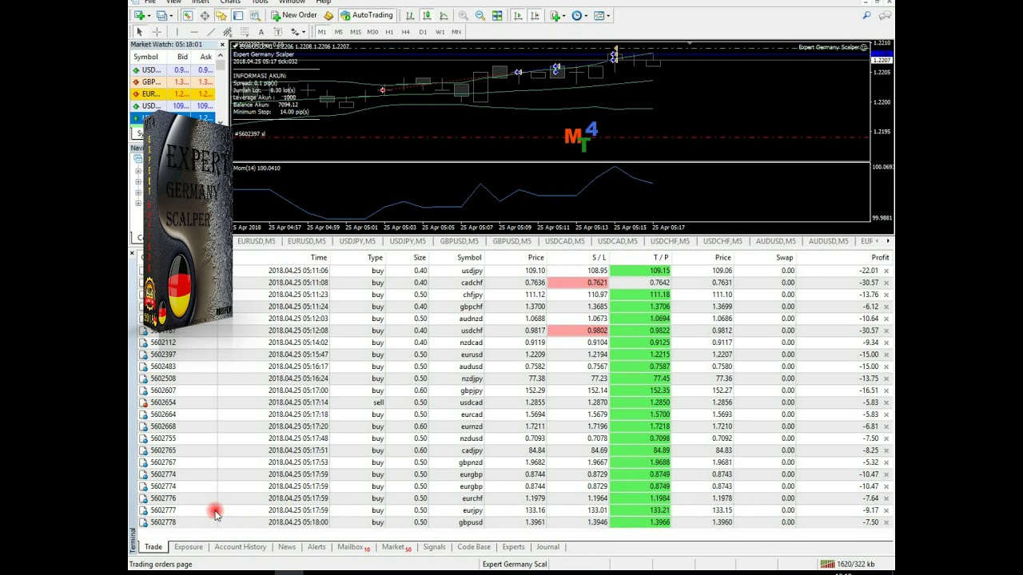Pick the trendline drawing tool
Viewport: 1023px width, 575px height.
(211, 32)
